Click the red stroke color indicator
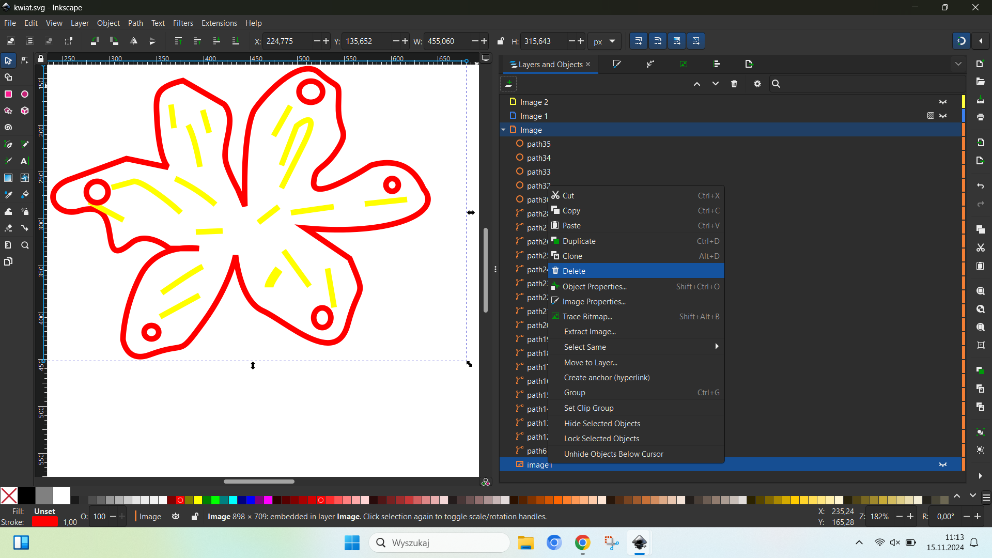Viewport: 992px width, 558px height. point(44,522)
